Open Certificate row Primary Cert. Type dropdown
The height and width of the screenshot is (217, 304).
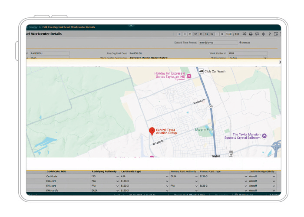pyautogui.click(x=246, y=176)
